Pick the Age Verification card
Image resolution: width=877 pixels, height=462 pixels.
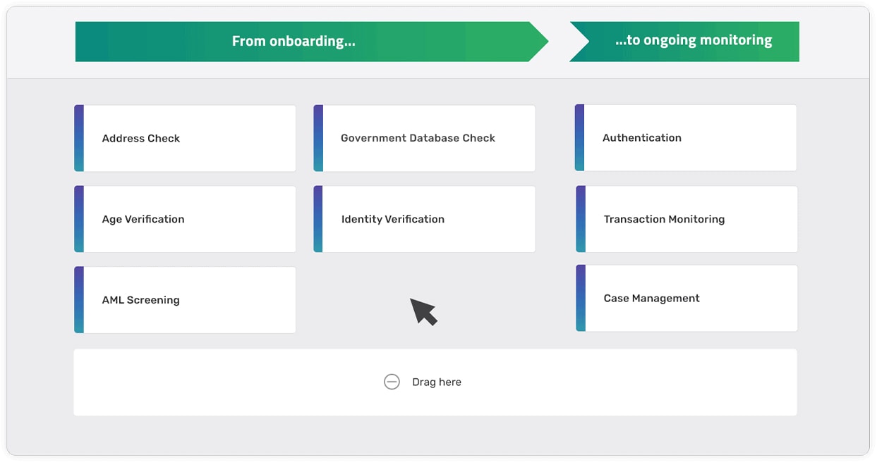(x=185, y=219)
